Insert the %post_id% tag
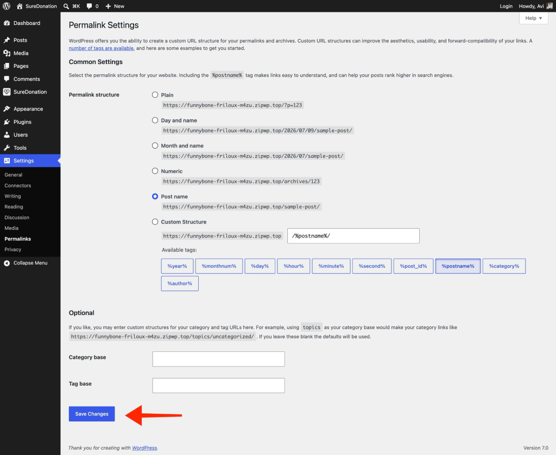The image size is (556, 455). (413, 266)
